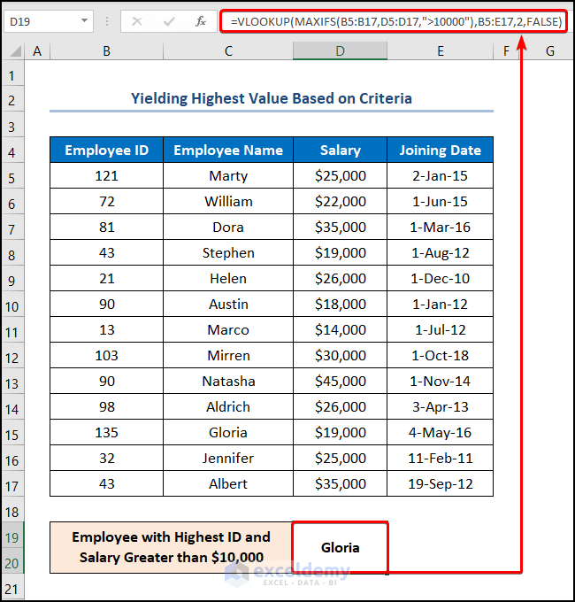Select the salary cell '$14,000'
This screenshot has height=602, width=575.
click(x=341, y=330)
